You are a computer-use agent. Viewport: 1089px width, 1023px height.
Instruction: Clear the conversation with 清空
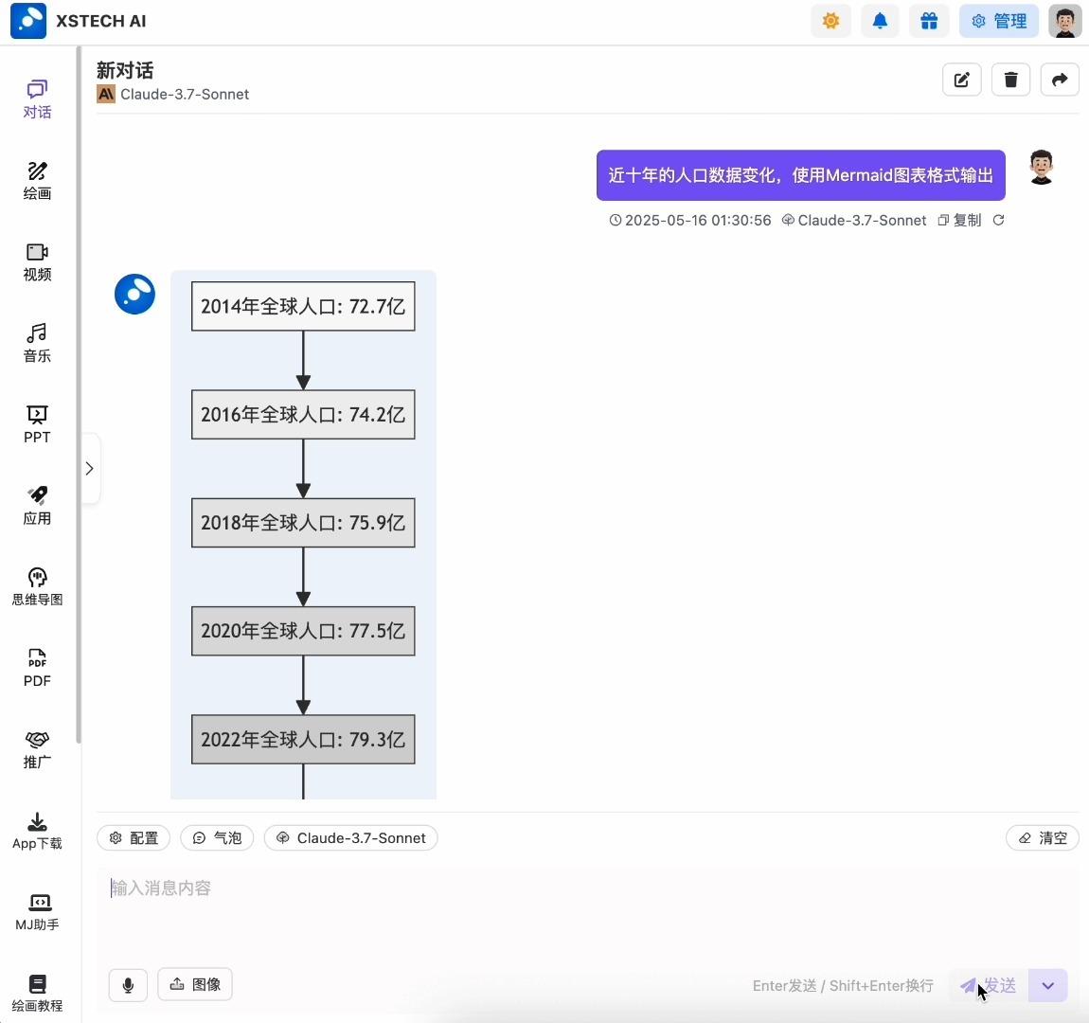[1042, 837]
